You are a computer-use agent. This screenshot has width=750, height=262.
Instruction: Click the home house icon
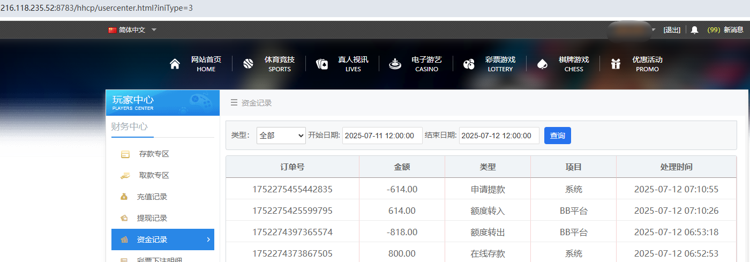pos(175,64)
